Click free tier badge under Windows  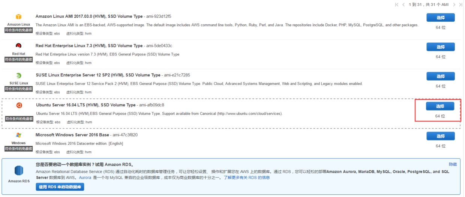point(19,149)
